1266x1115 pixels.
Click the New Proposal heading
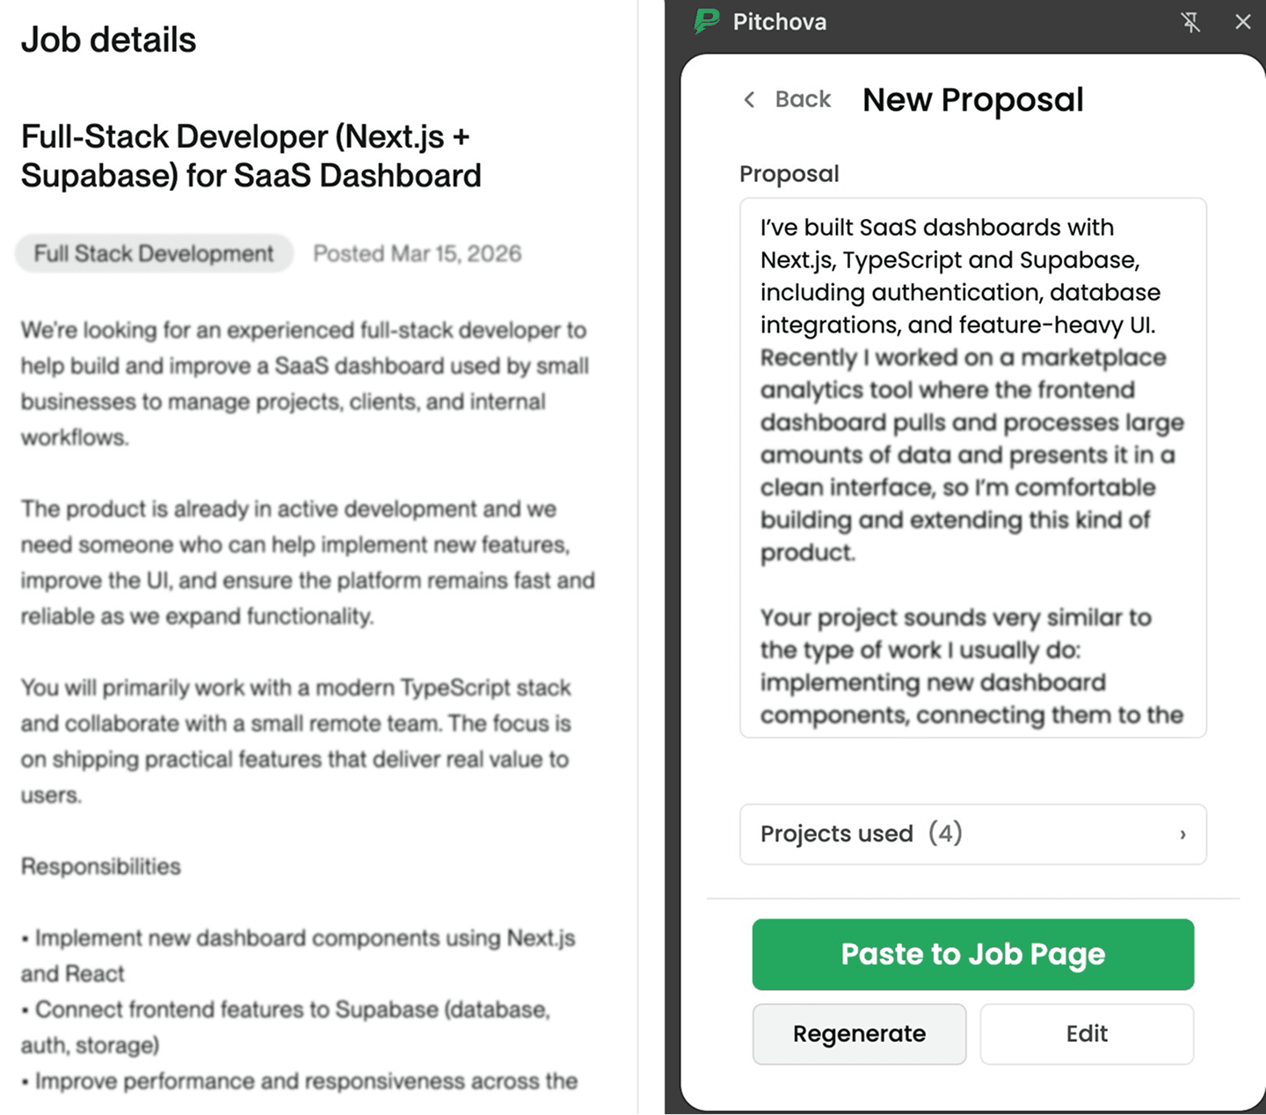pyautogui.click(x=972, y=99)
